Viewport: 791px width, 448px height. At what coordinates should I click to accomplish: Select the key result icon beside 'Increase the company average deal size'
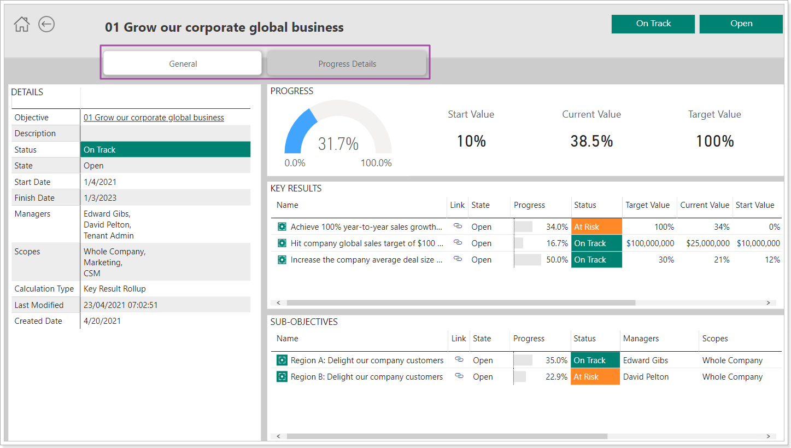click(x=282, y=259)
